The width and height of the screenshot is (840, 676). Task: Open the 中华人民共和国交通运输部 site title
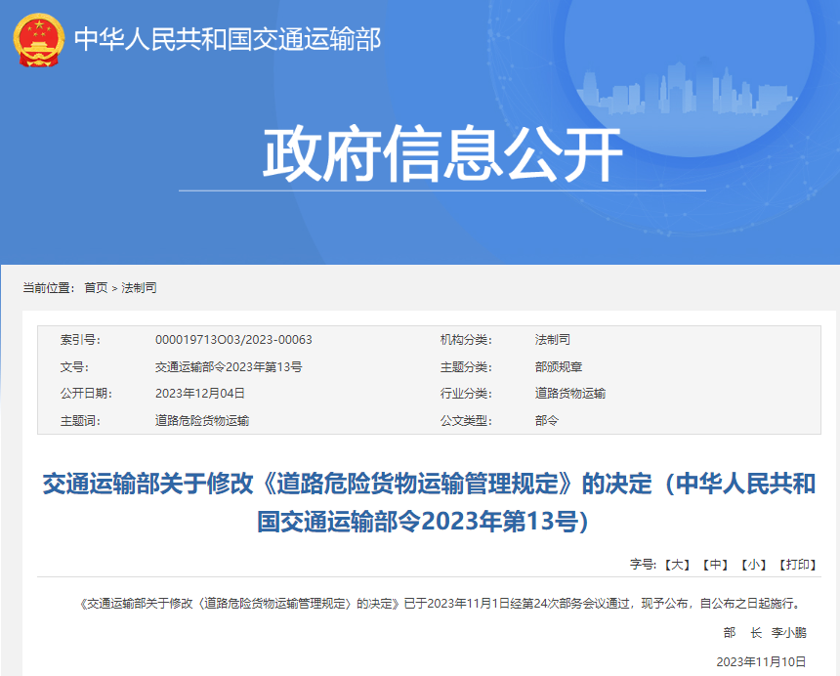(x=228, y=39)
